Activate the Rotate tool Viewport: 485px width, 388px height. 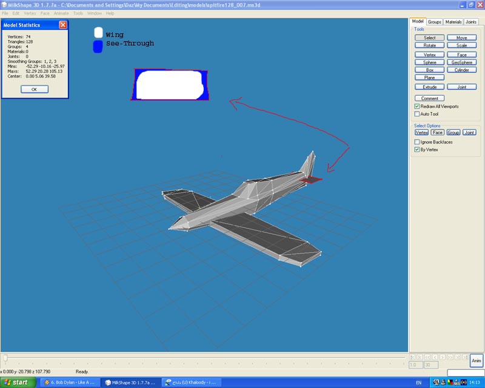tap(429, 45)
